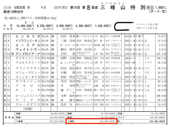Image resolution: width=172 pixels, height=125 pixels.
Task: Click the owner name TNレーシング
Action: tap(84, 82)
